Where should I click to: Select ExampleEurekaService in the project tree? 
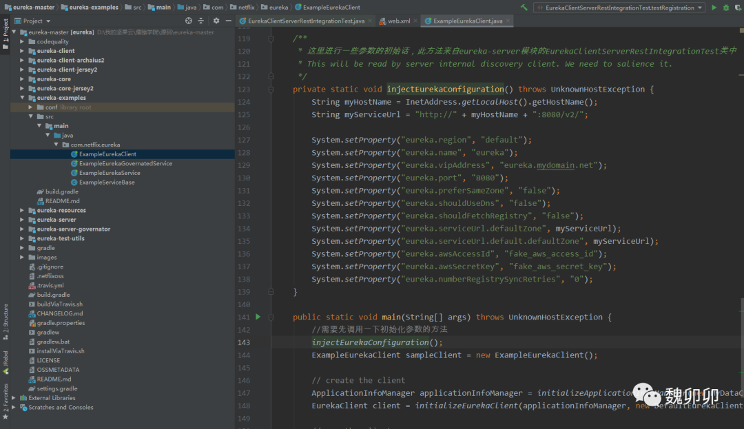click(x=109, y=173)
